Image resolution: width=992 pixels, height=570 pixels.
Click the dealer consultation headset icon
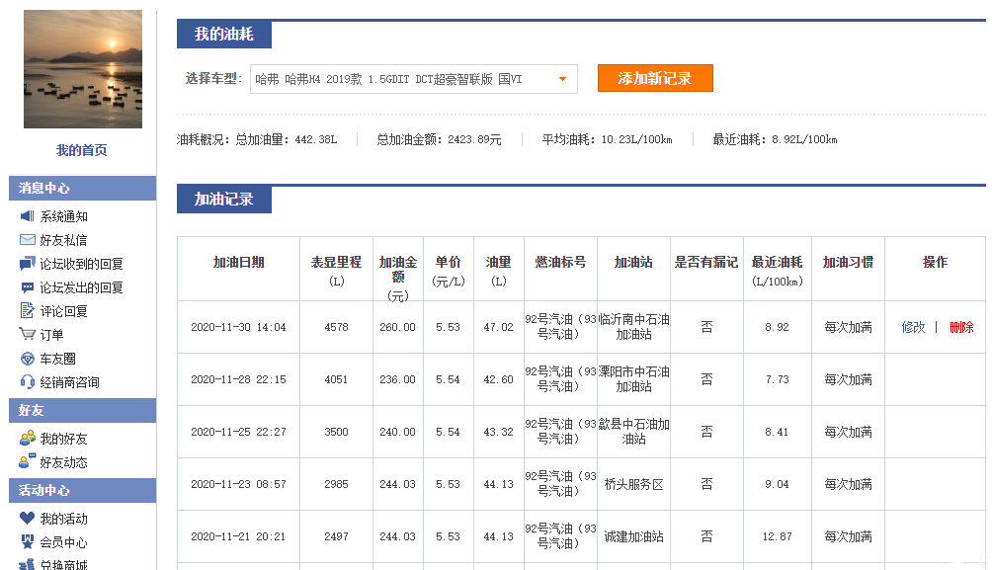coord(27,382)
